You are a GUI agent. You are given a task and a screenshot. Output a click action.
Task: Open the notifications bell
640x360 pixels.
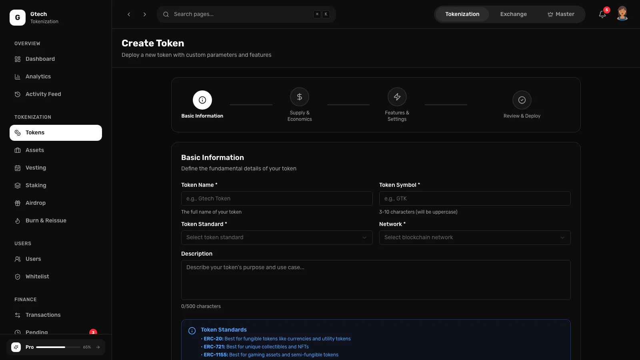pyautogui.click(x=602, y=14)
